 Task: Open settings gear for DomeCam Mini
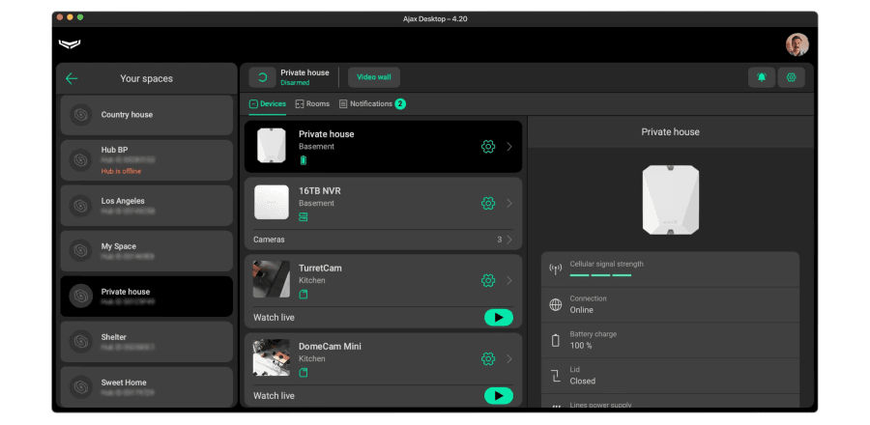pyautogui.click(x=488, y=359)
